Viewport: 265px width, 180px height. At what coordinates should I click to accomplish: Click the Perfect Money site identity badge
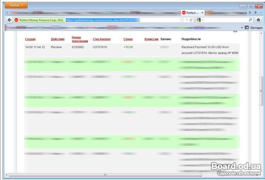click(x=39, y=20)
